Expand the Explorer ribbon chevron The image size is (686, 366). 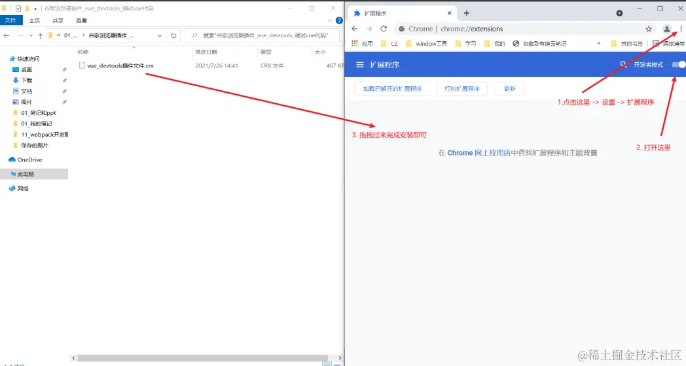[x=329, y=20]
